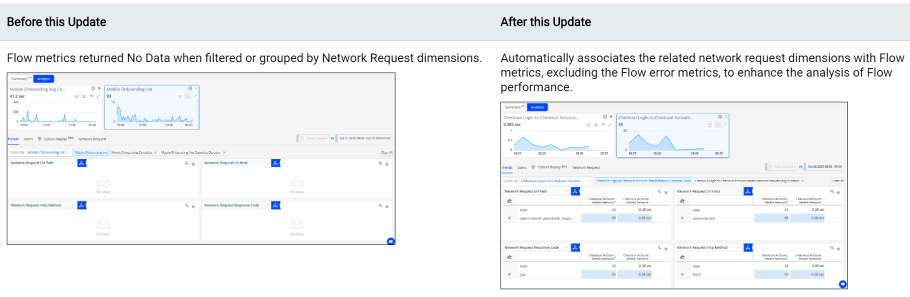Click search icon in Network Request Url Path panel (Before screenshot)
This screenshot has height=297, width=910.
pyautogui.click(x=187, y=163)
